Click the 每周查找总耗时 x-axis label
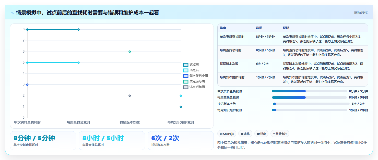Image resolution: width=378 pixels, height=160 pixels. click(78, 122)
